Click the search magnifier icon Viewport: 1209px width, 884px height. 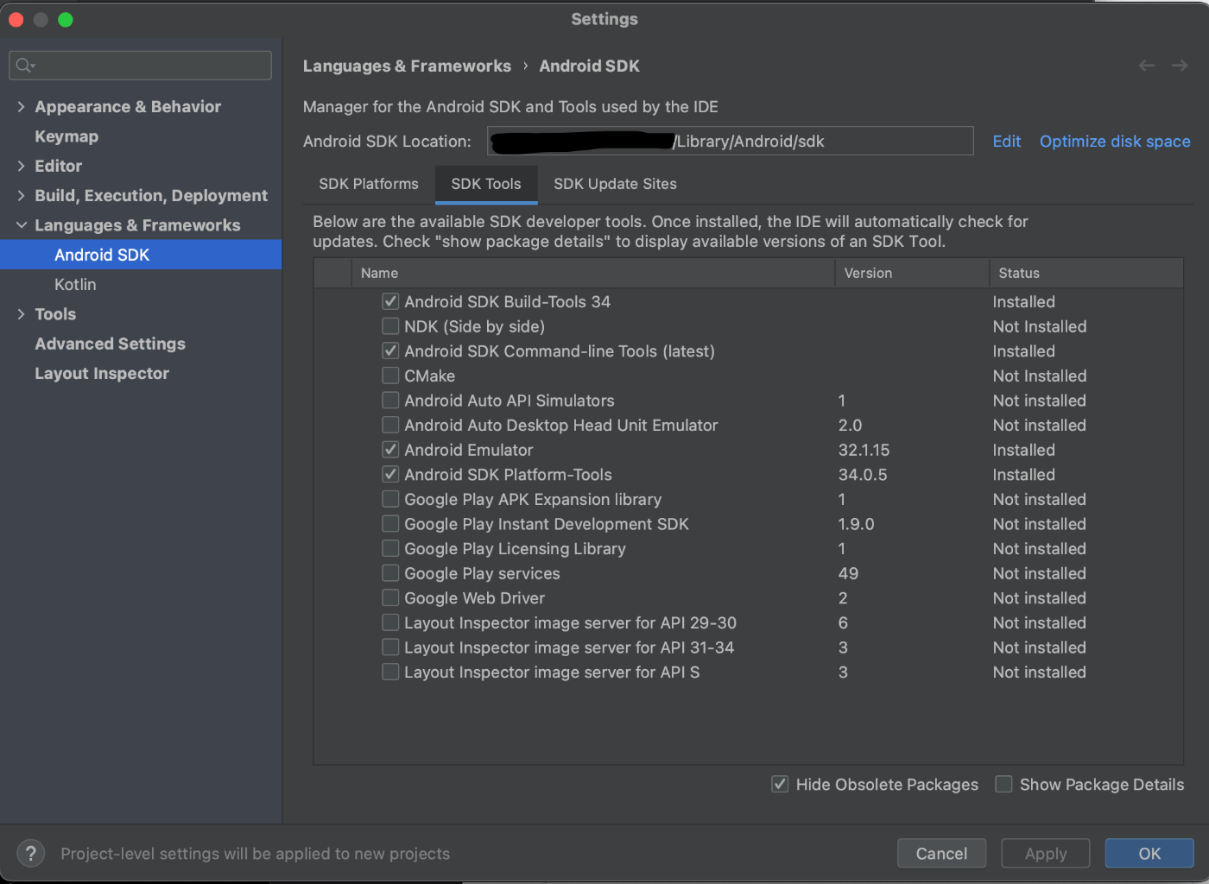click(x=25, y=65)
